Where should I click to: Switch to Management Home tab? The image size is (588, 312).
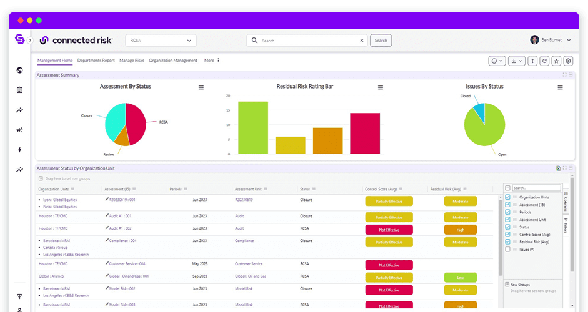(x=55, y=61)
